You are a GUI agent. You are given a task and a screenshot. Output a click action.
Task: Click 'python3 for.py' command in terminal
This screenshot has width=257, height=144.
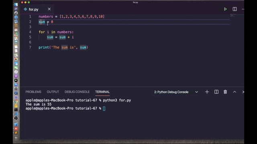[117, 100]
